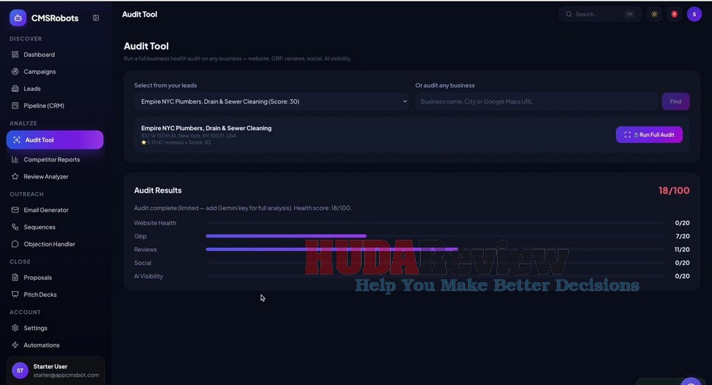Click the Audit Tool scan icon
The width and height of the screenshot is (712, 385).
point(17,140)
